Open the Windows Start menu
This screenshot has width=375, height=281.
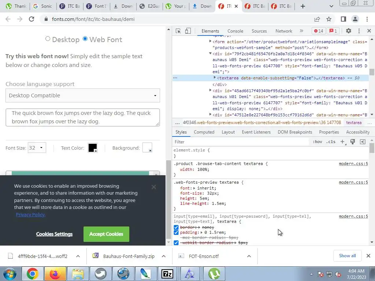coord(10,274)
